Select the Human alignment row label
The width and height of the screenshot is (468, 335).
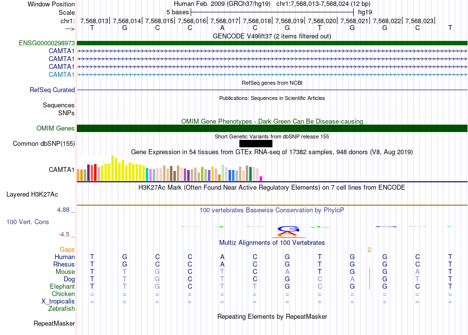pos(65,257)
